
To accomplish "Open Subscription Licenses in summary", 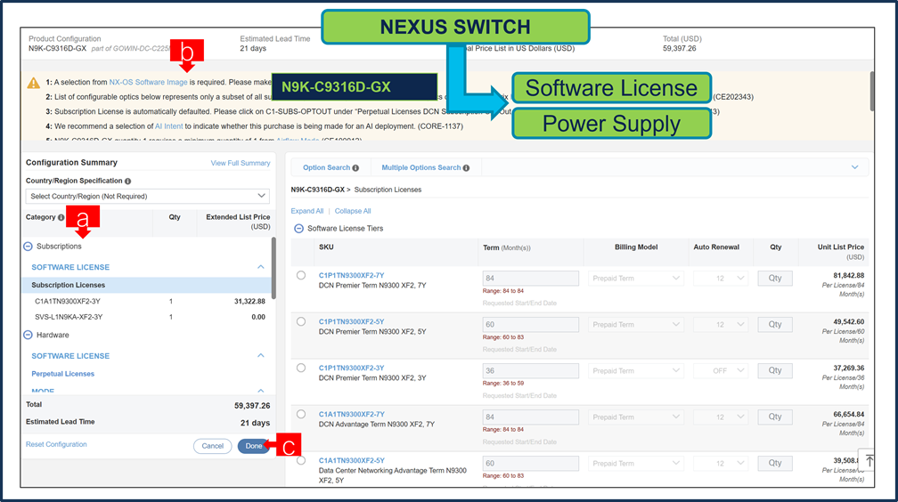I will pyautogui.click(x=68, y=285).
